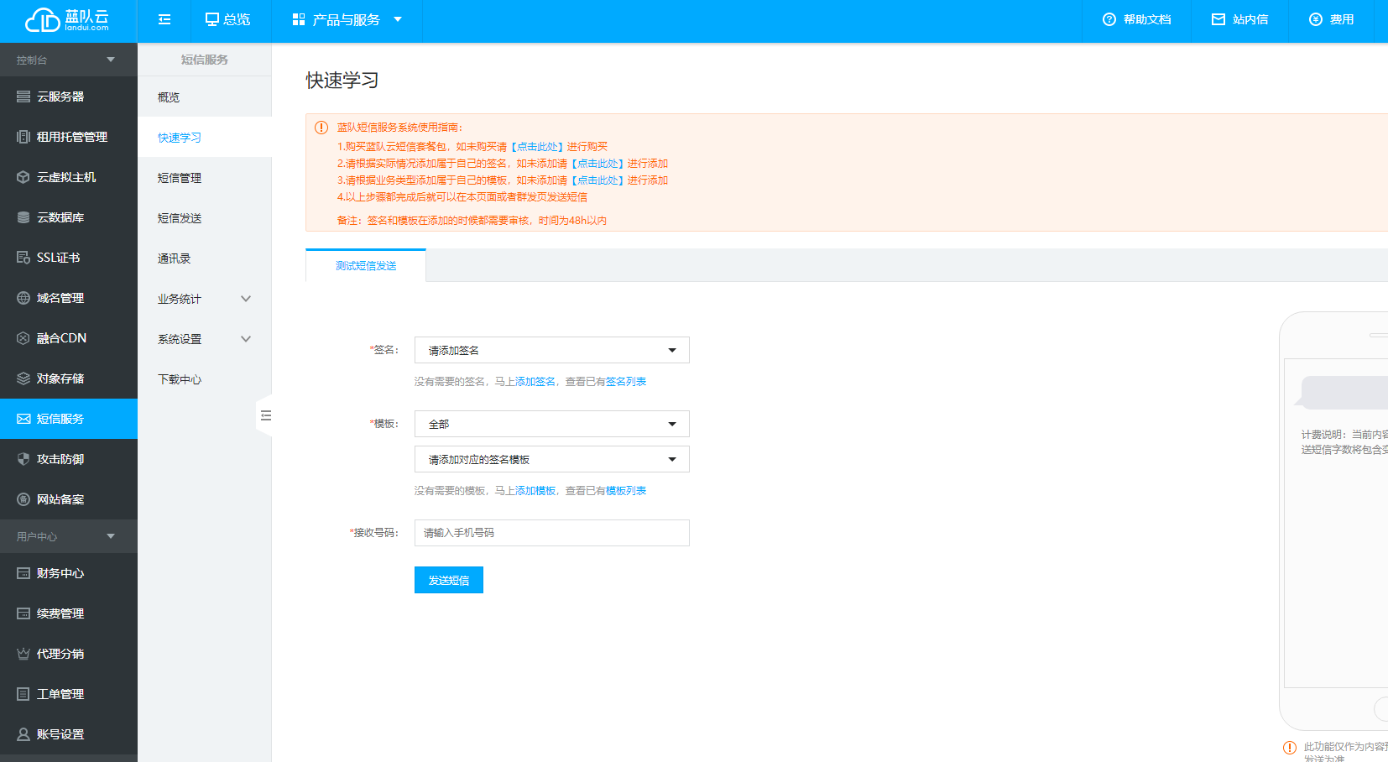Collapse sidebar using top menu-fold icon

[164, 19]
